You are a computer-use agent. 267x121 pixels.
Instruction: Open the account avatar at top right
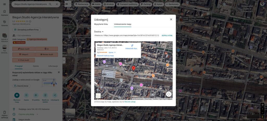[x=262, y=4]
